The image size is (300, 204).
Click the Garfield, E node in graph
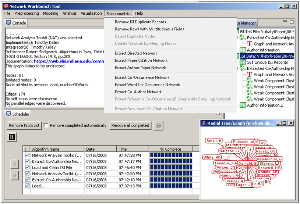pos(247,164)
